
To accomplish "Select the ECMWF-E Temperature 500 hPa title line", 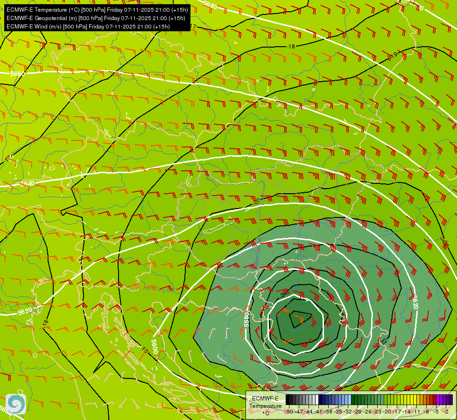I will (97, 10).
